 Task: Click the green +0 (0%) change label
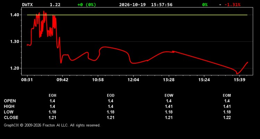[x=87, y=5]
